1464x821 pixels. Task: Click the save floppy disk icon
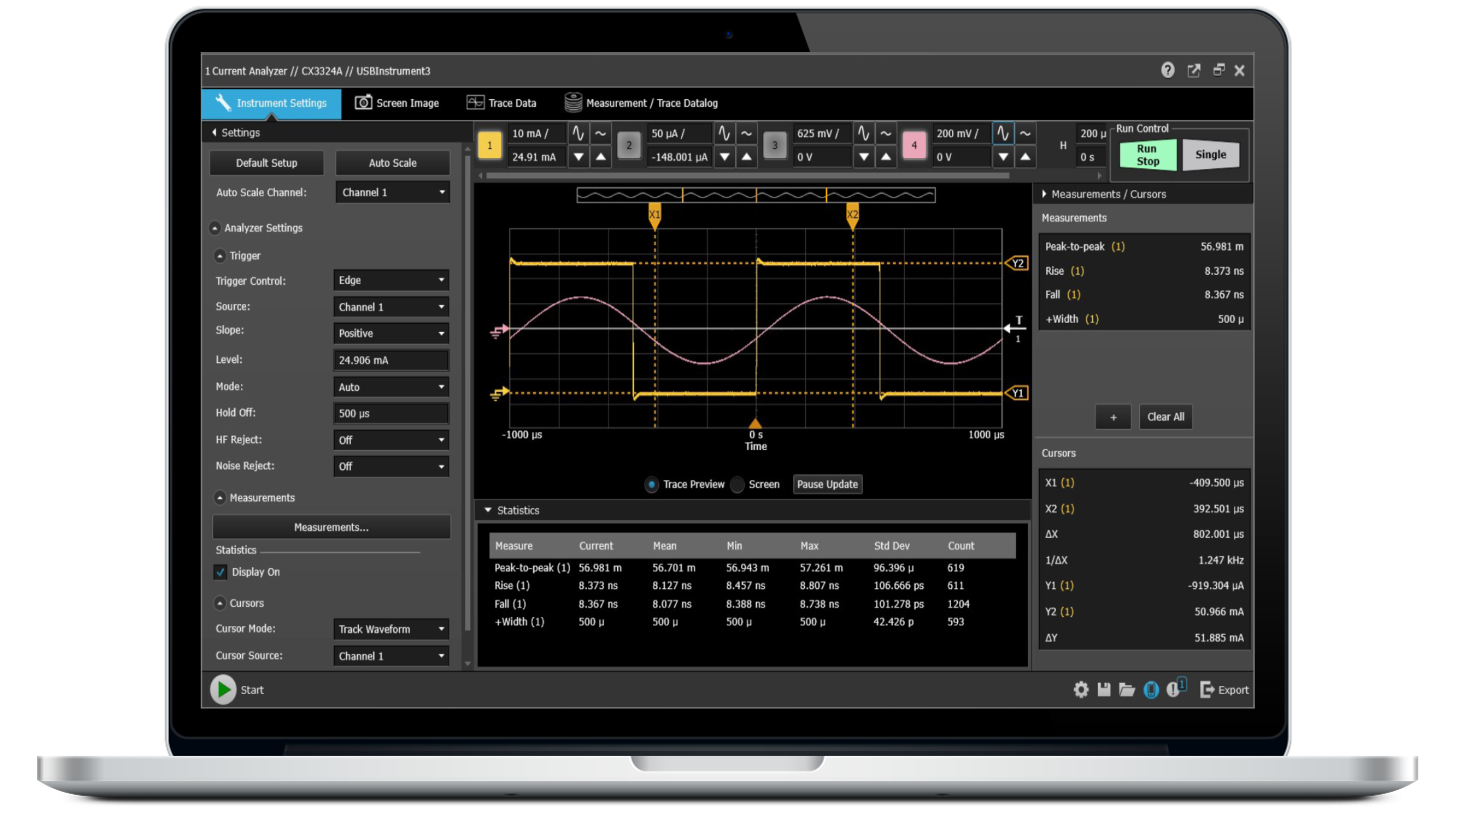coord(1104,690)
